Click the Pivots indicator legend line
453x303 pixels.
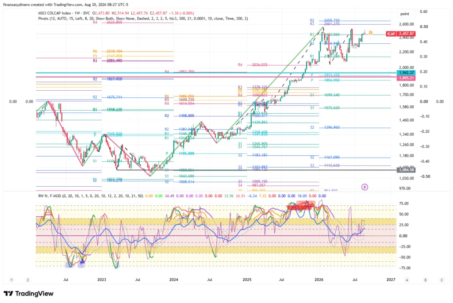coord(143,19)
